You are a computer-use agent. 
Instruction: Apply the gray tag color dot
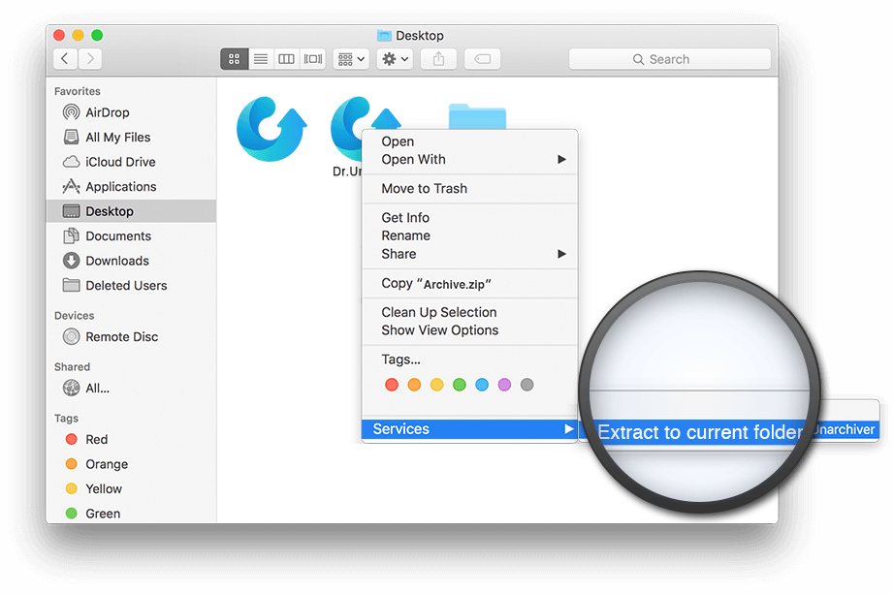tap(527, 386)
